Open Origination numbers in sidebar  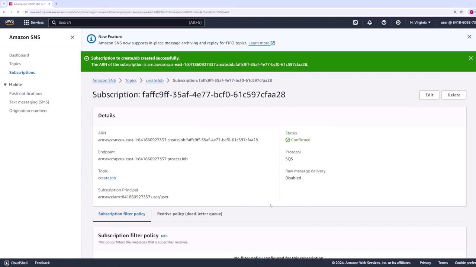pos(28,111)
